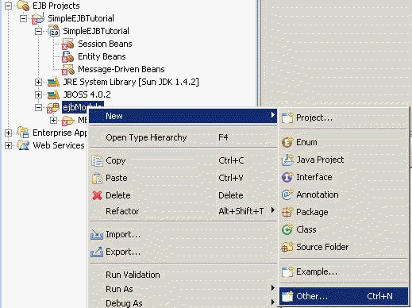Click the EJB Projects folder icon
Viewport: 412px width, 308px height.
point(23,6)
